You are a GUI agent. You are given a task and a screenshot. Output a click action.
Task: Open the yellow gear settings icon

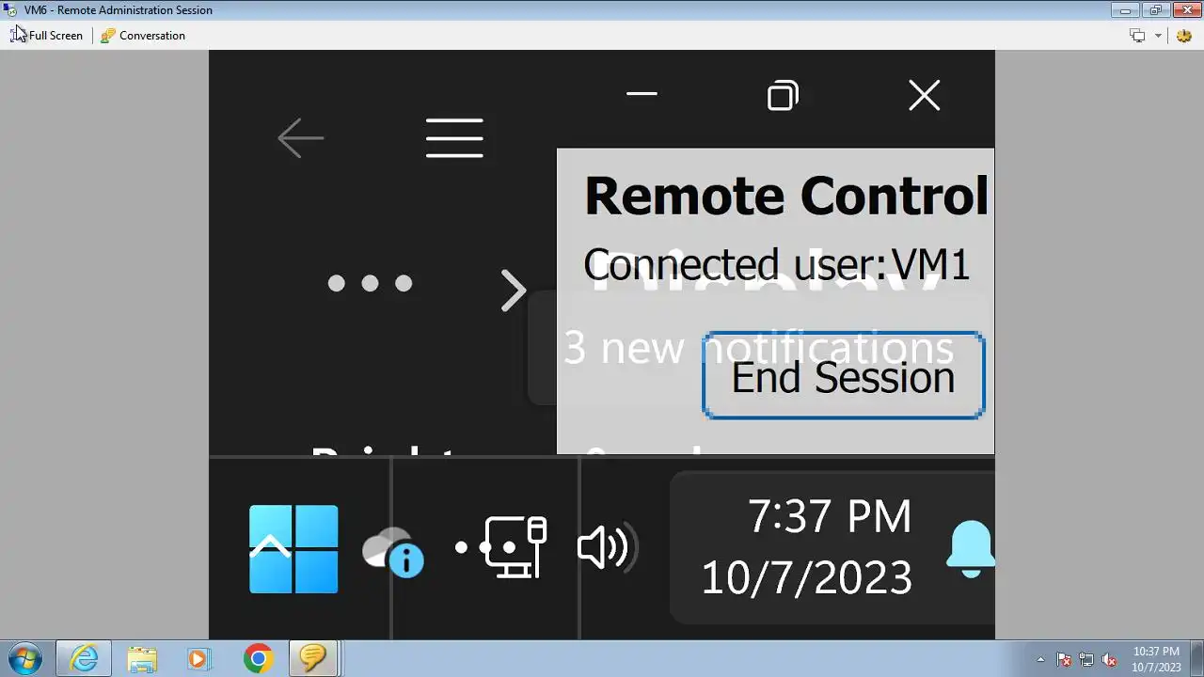click(x=1184, y=36)
